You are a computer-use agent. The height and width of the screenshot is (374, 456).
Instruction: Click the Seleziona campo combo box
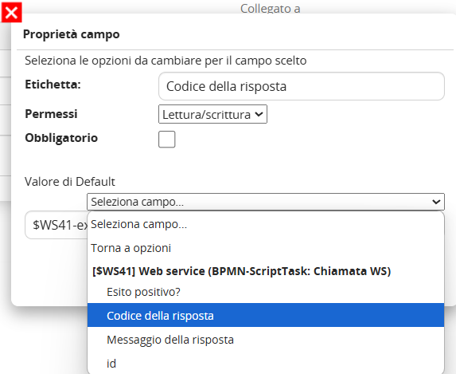pyautogui.click(x=266, y=202)
